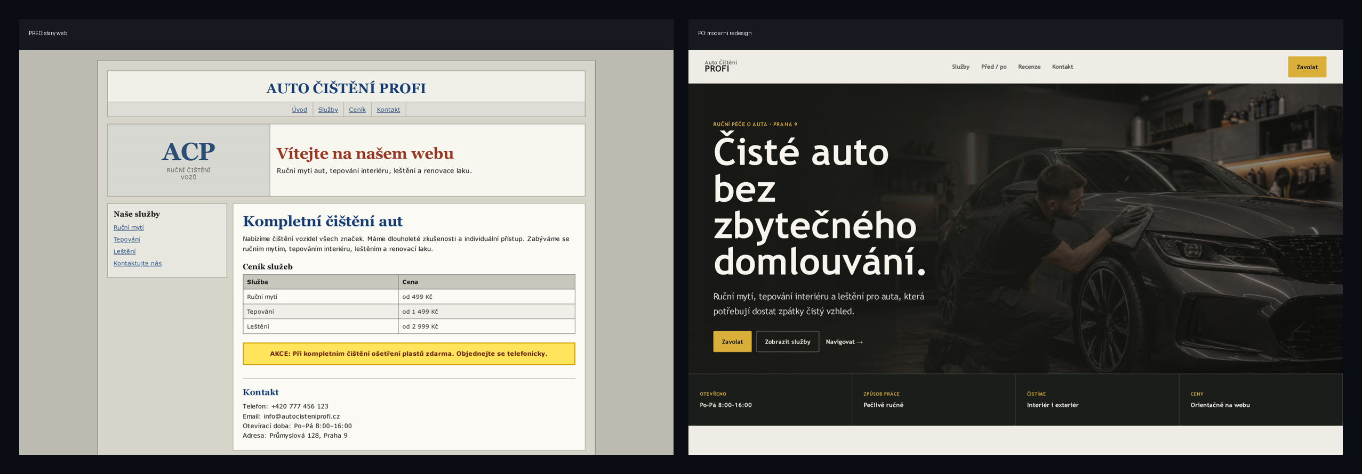Click the Auto Čištění PROFI logo in redesign
The image size is (1362, 474).
pyautogui.click(x=720, y=66)
